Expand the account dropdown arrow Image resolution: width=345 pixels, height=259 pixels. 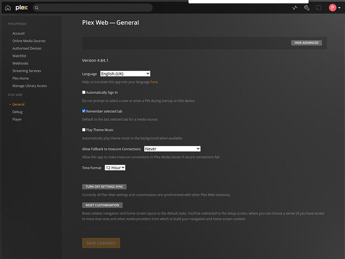[x=339, y=8]
